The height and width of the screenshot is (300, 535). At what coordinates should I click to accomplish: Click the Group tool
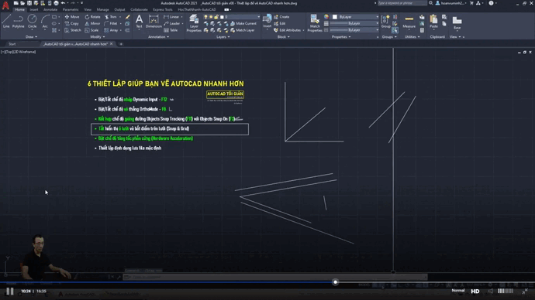point(385,21)
